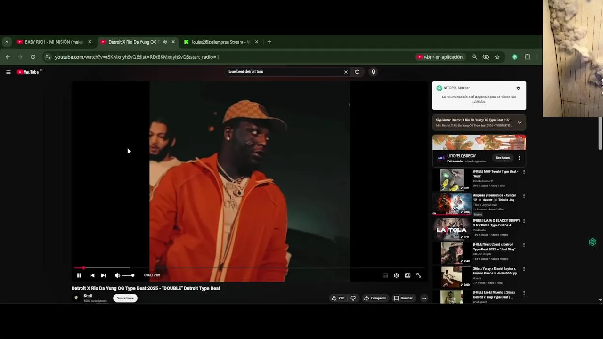The width and height of the screenshot is (603, 339).
Task: Open the Angeles y Demonios video title
Action: (495, 198)
